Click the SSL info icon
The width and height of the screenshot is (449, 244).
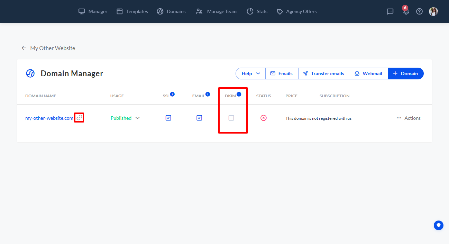172,94
